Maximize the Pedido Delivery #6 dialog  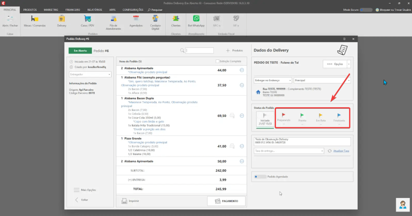coord(344,39)
